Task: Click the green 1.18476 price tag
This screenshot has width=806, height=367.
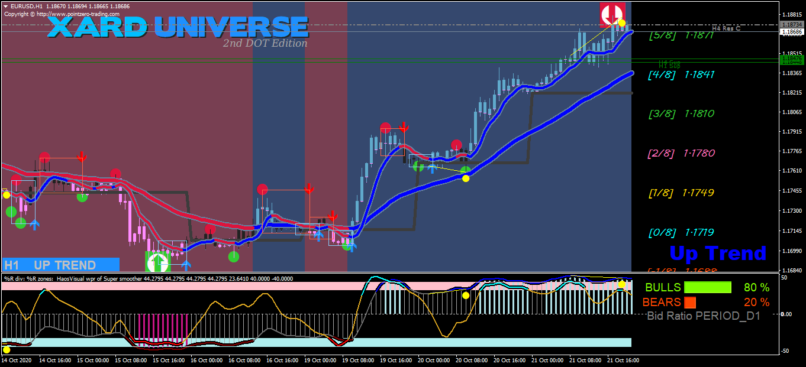Action: point(791,59)
